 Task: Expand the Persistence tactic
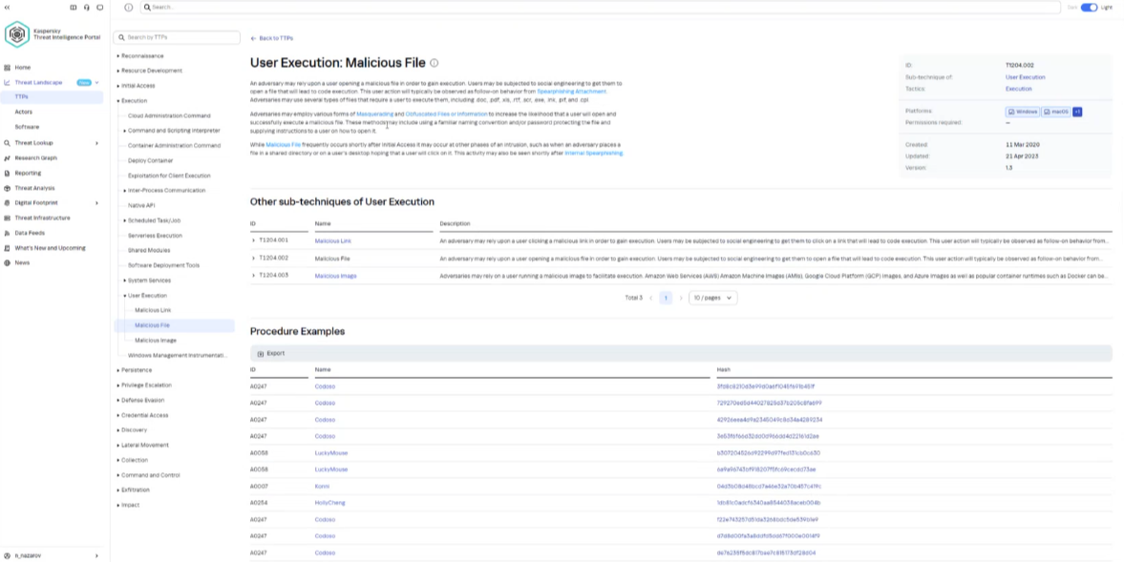click(x=118, y=371)
